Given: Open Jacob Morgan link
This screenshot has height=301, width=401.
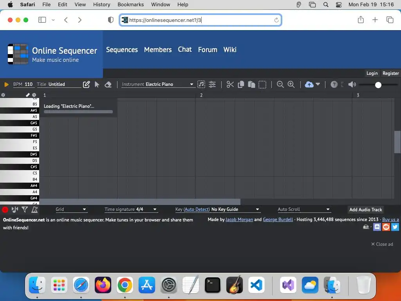Looking at the screenshot, I should (x=239, y=219).
